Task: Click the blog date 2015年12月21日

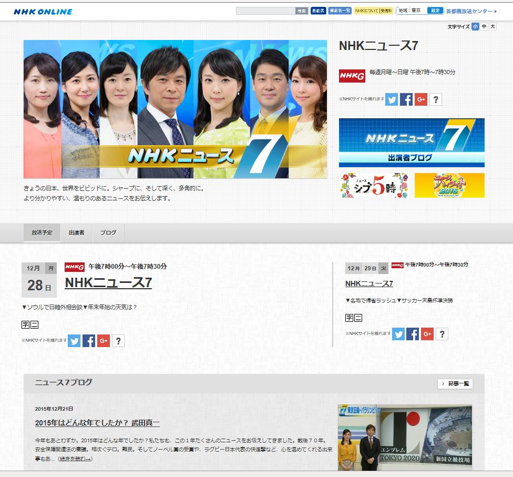Action: click(x=54, y=409)
